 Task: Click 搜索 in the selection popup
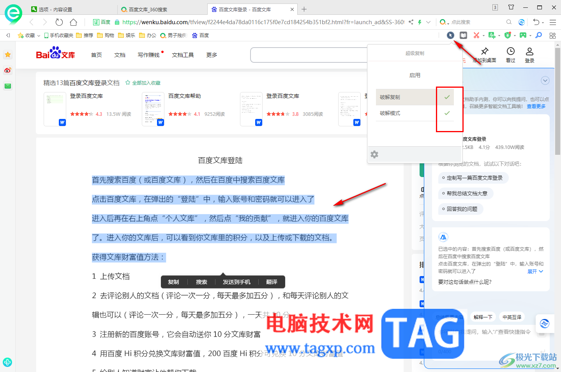(x=201, y=282)
